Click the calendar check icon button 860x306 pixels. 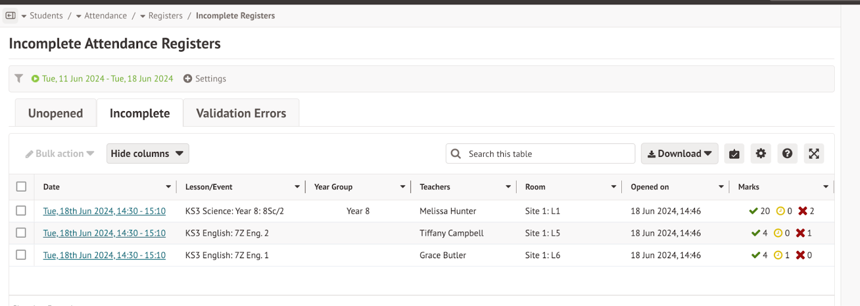tap(734, 154)
